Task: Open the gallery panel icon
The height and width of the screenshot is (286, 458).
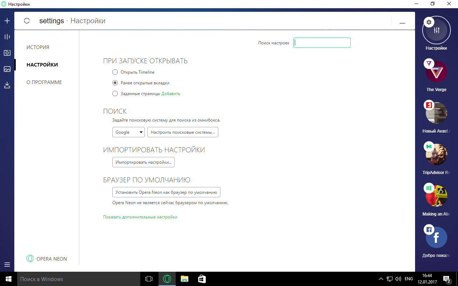Action: pyautogui.click(x=7, y=69)
